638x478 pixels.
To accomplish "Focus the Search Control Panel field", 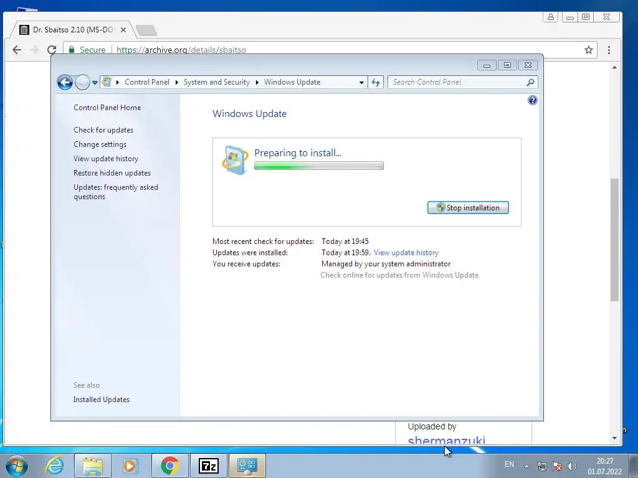I will coord(463,82).
